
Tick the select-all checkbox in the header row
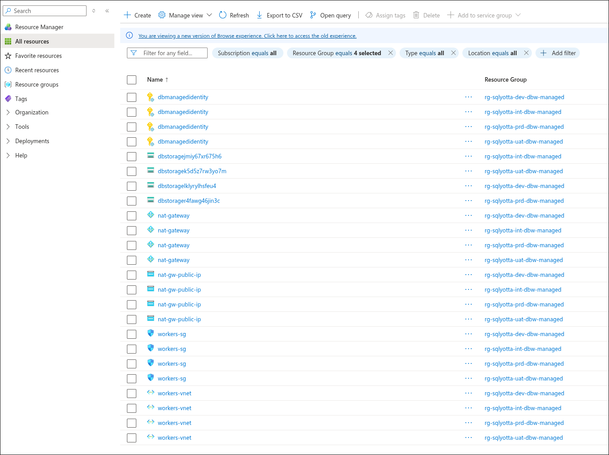pyautogui.click(x=131, y=80)
